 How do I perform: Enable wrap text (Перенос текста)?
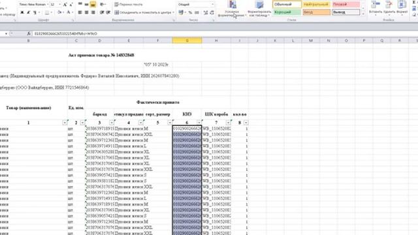click(129, 5)
